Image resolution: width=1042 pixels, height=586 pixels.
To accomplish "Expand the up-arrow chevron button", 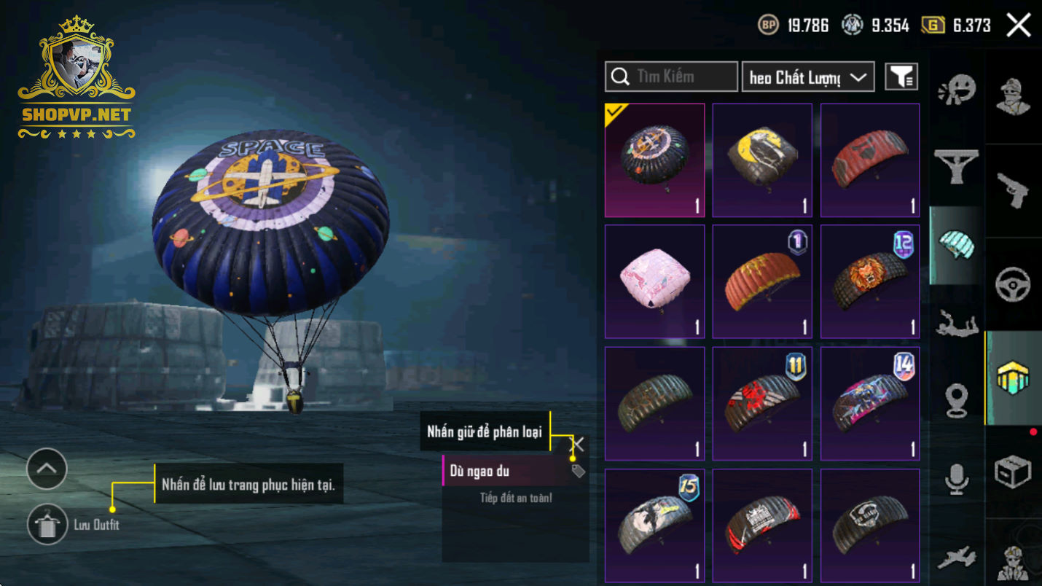I will 47,469.
